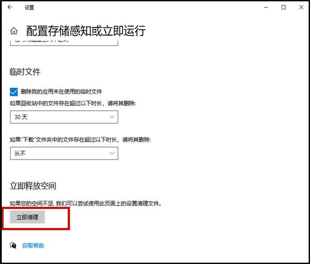This screenshot has height=264, width=310.
Task: Click the back arrow in title bar
Action: pos(10,7)
